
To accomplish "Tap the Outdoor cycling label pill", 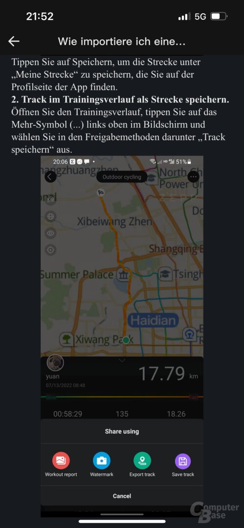I will coord(122,177).
